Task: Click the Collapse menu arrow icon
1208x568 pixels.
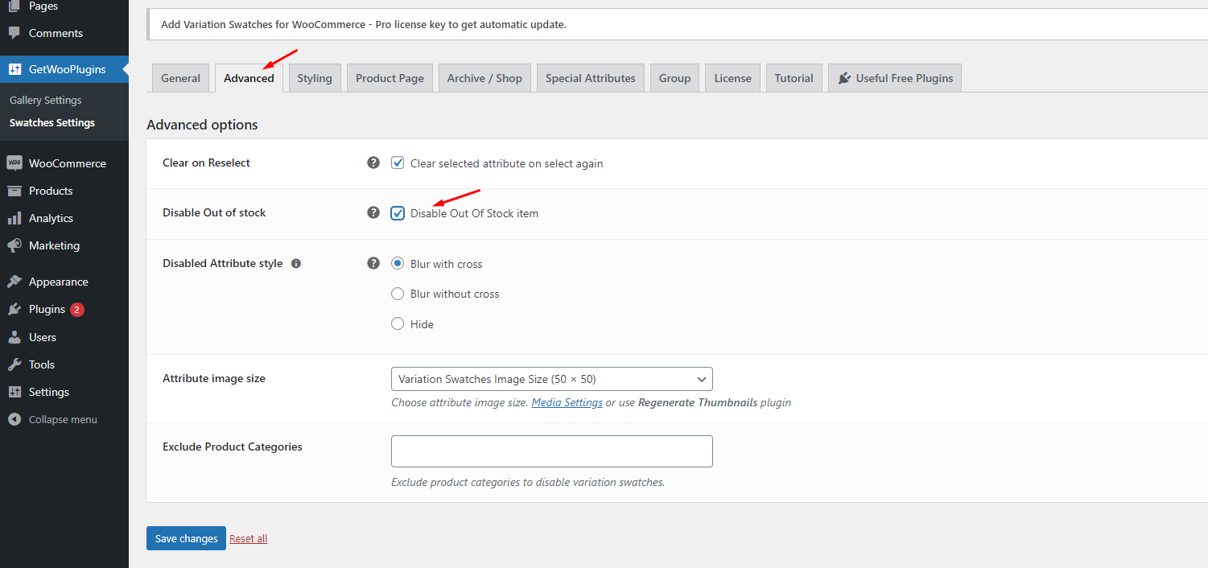Action: tap(14, 419)
